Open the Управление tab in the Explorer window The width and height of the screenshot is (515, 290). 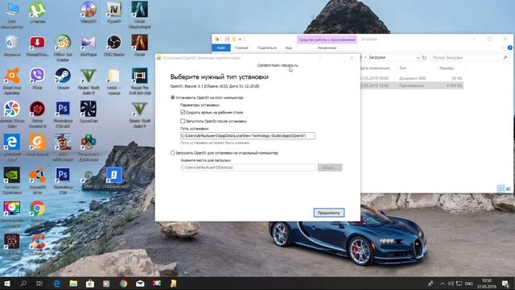click(x=327, y=48)
